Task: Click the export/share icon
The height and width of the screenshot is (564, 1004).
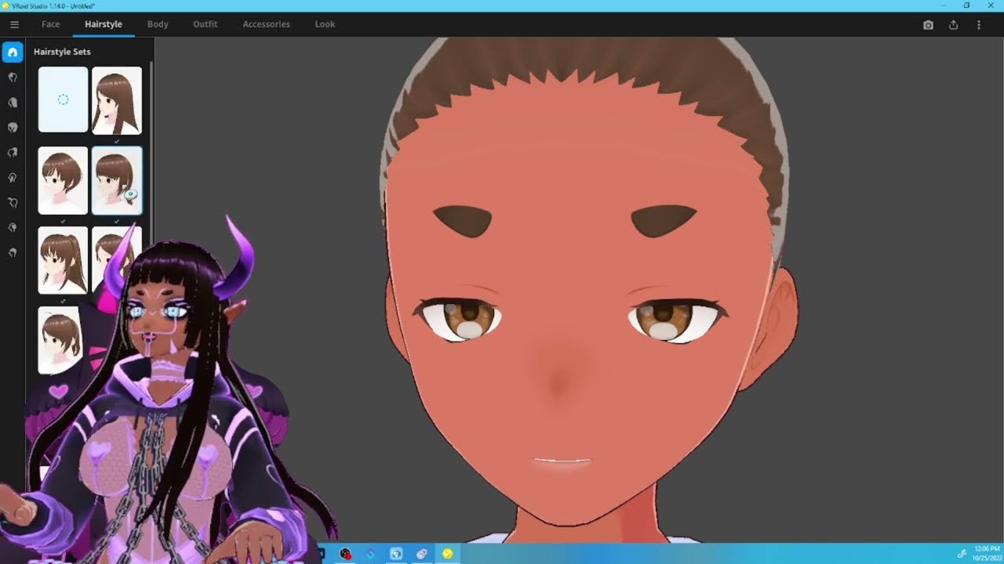Action: [954, 25]
